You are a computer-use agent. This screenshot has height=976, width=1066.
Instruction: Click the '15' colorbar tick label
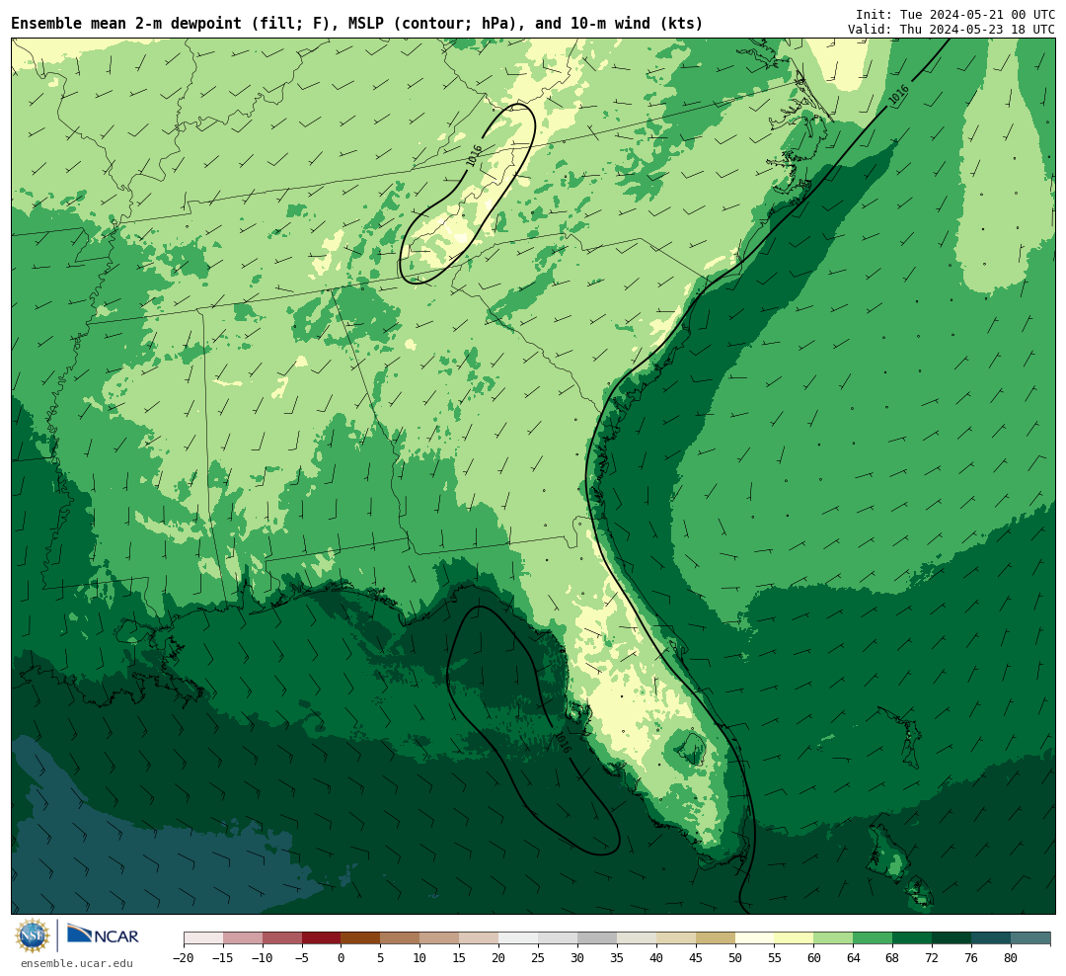pos(460,957)
